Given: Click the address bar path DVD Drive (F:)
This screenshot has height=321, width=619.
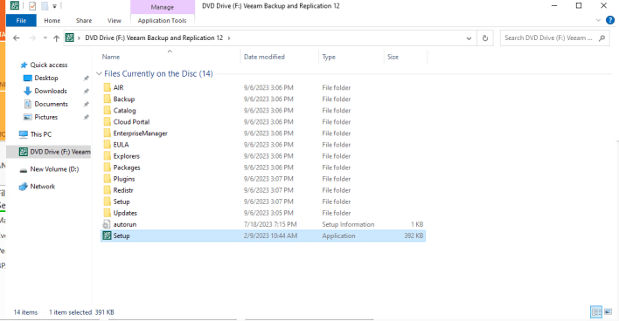Looking at the screenshot, I should tap(154, 38).
